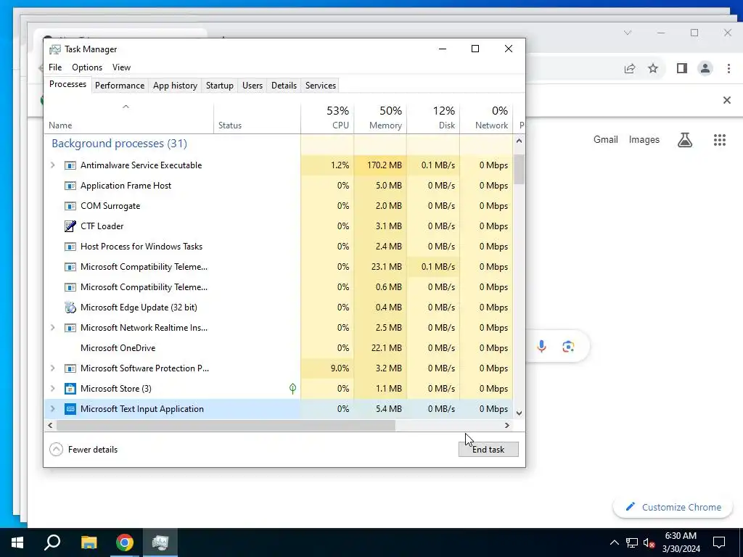Click the Task Manager taskbar icon
Viewport: 743px width, 557px height.
coord(160,542)
